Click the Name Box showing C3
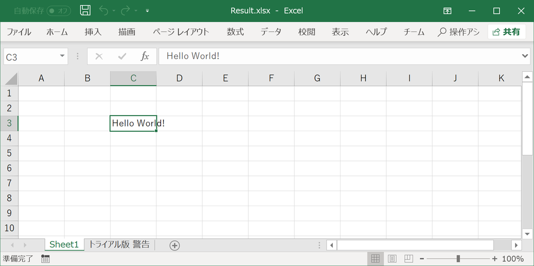Screen dimensions: 534x266 pyautogui.click(x=31, y=56)
